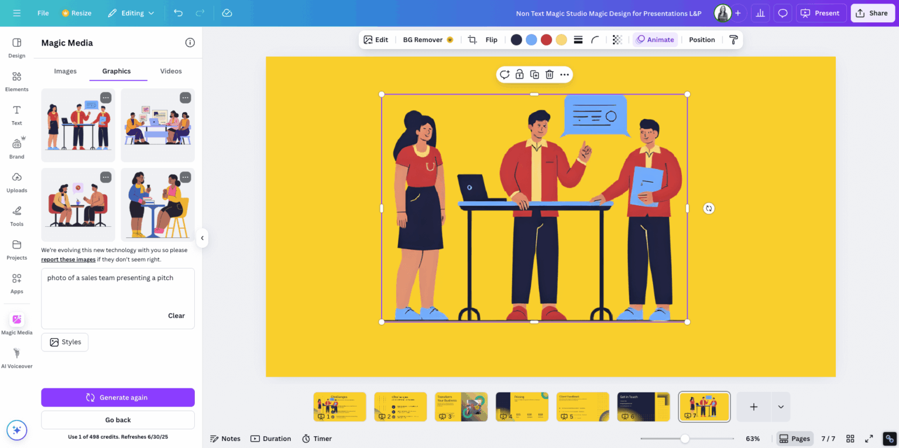This screenshot has width=899, height=448.
Task: Open the Magic Media panel
Action: point(16,323)
